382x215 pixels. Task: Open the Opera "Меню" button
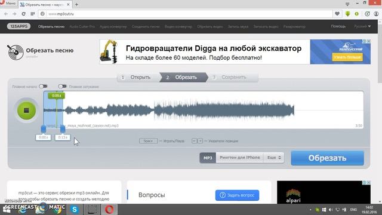click(8, 3)
